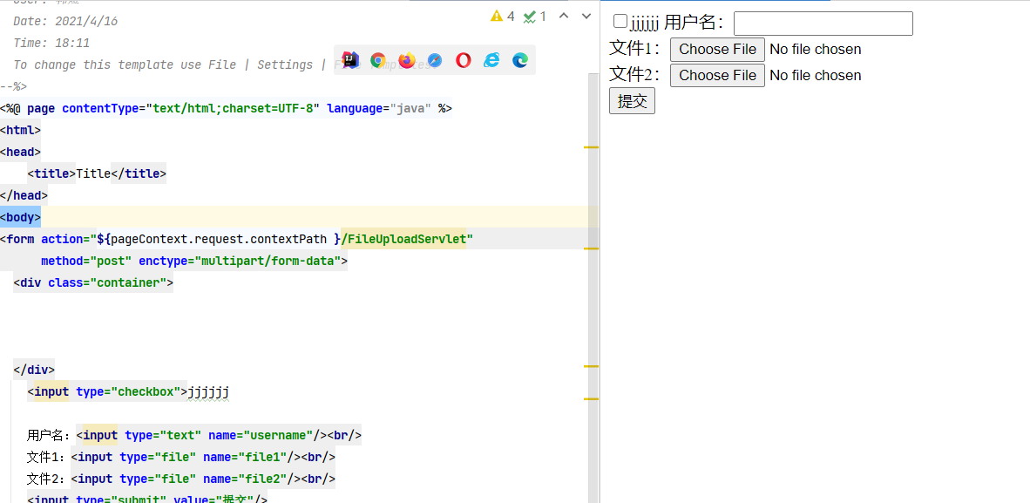
Task: Click Choose File button for 文件1
Action: 717,50
